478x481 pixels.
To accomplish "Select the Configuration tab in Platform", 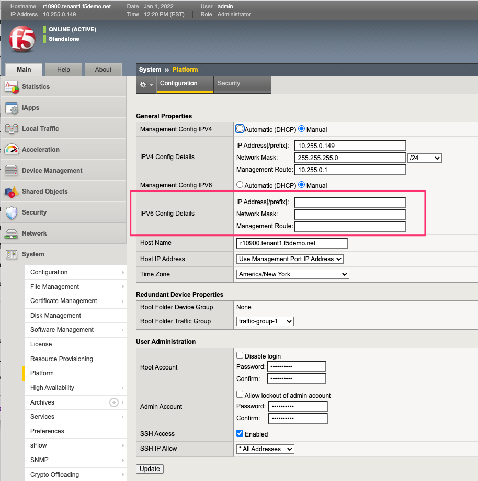I will coord(185,84).
